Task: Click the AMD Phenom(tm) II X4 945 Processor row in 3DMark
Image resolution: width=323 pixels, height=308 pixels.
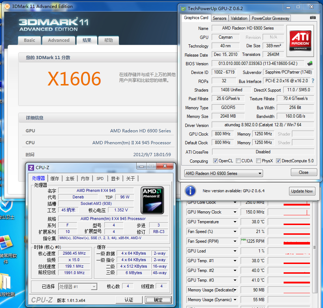Action: coord(98,143)
